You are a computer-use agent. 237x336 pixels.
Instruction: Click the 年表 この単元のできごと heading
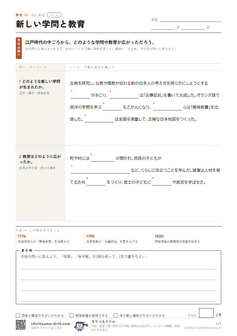[x=38, y=230]
